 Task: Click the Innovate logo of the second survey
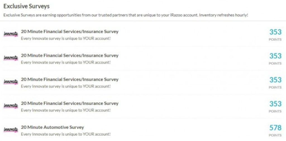(11, 58)
